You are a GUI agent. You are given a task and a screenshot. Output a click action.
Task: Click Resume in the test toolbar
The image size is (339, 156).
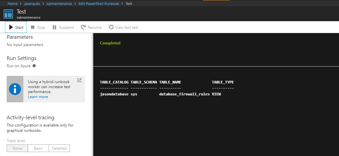[91, 27]
